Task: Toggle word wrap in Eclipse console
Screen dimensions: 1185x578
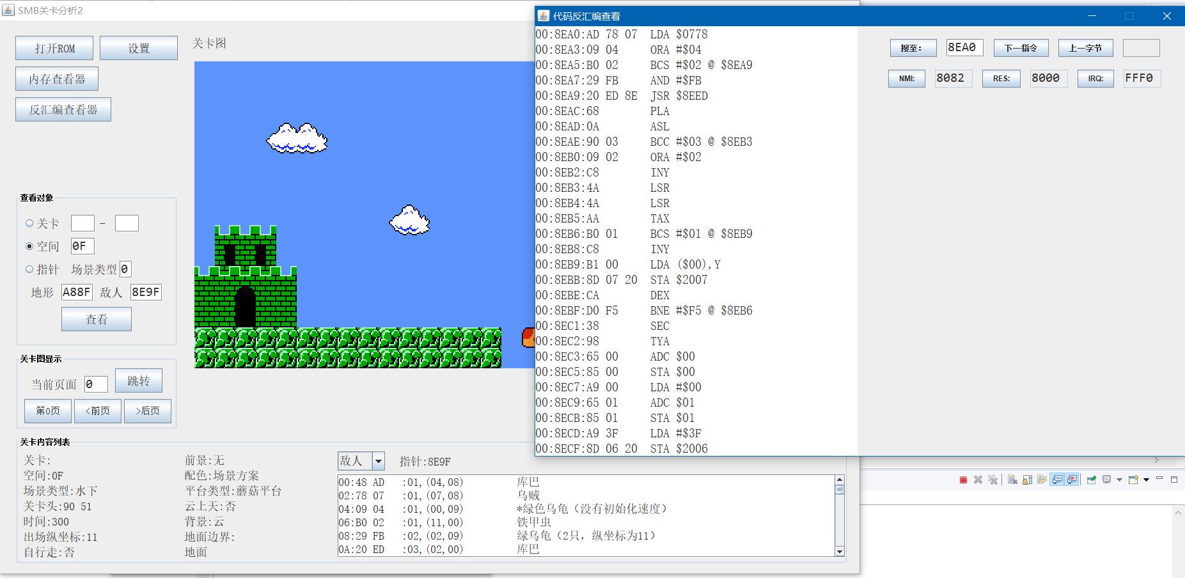Action: 1042,480
